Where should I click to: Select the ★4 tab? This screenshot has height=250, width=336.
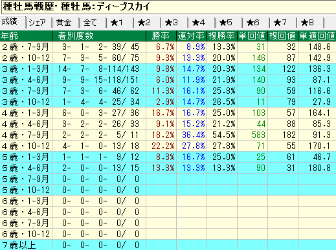[201, 23]
